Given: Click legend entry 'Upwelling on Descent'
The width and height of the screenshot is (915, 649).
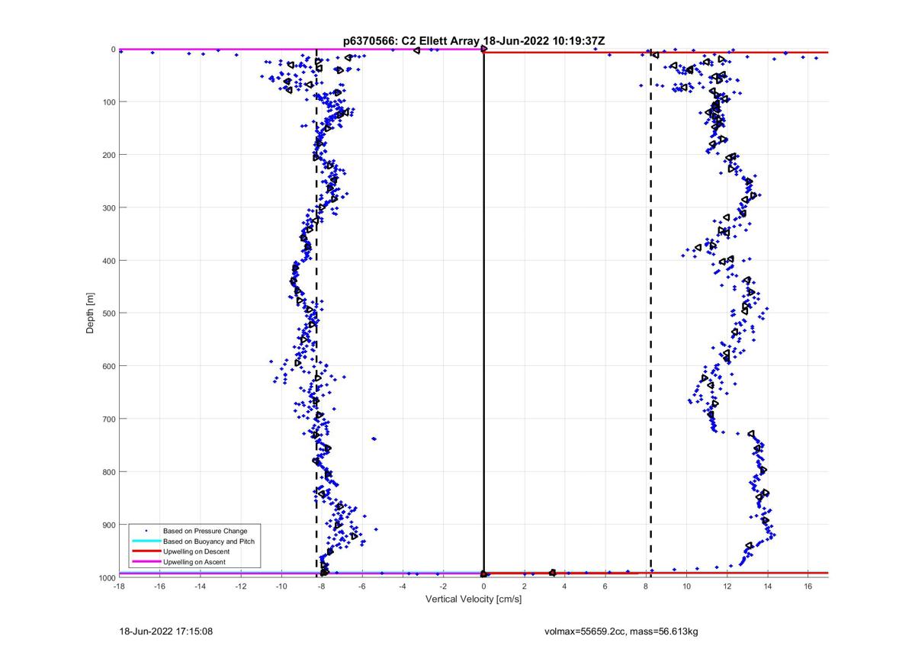Looking at the screenshot, I should (197, 551).
